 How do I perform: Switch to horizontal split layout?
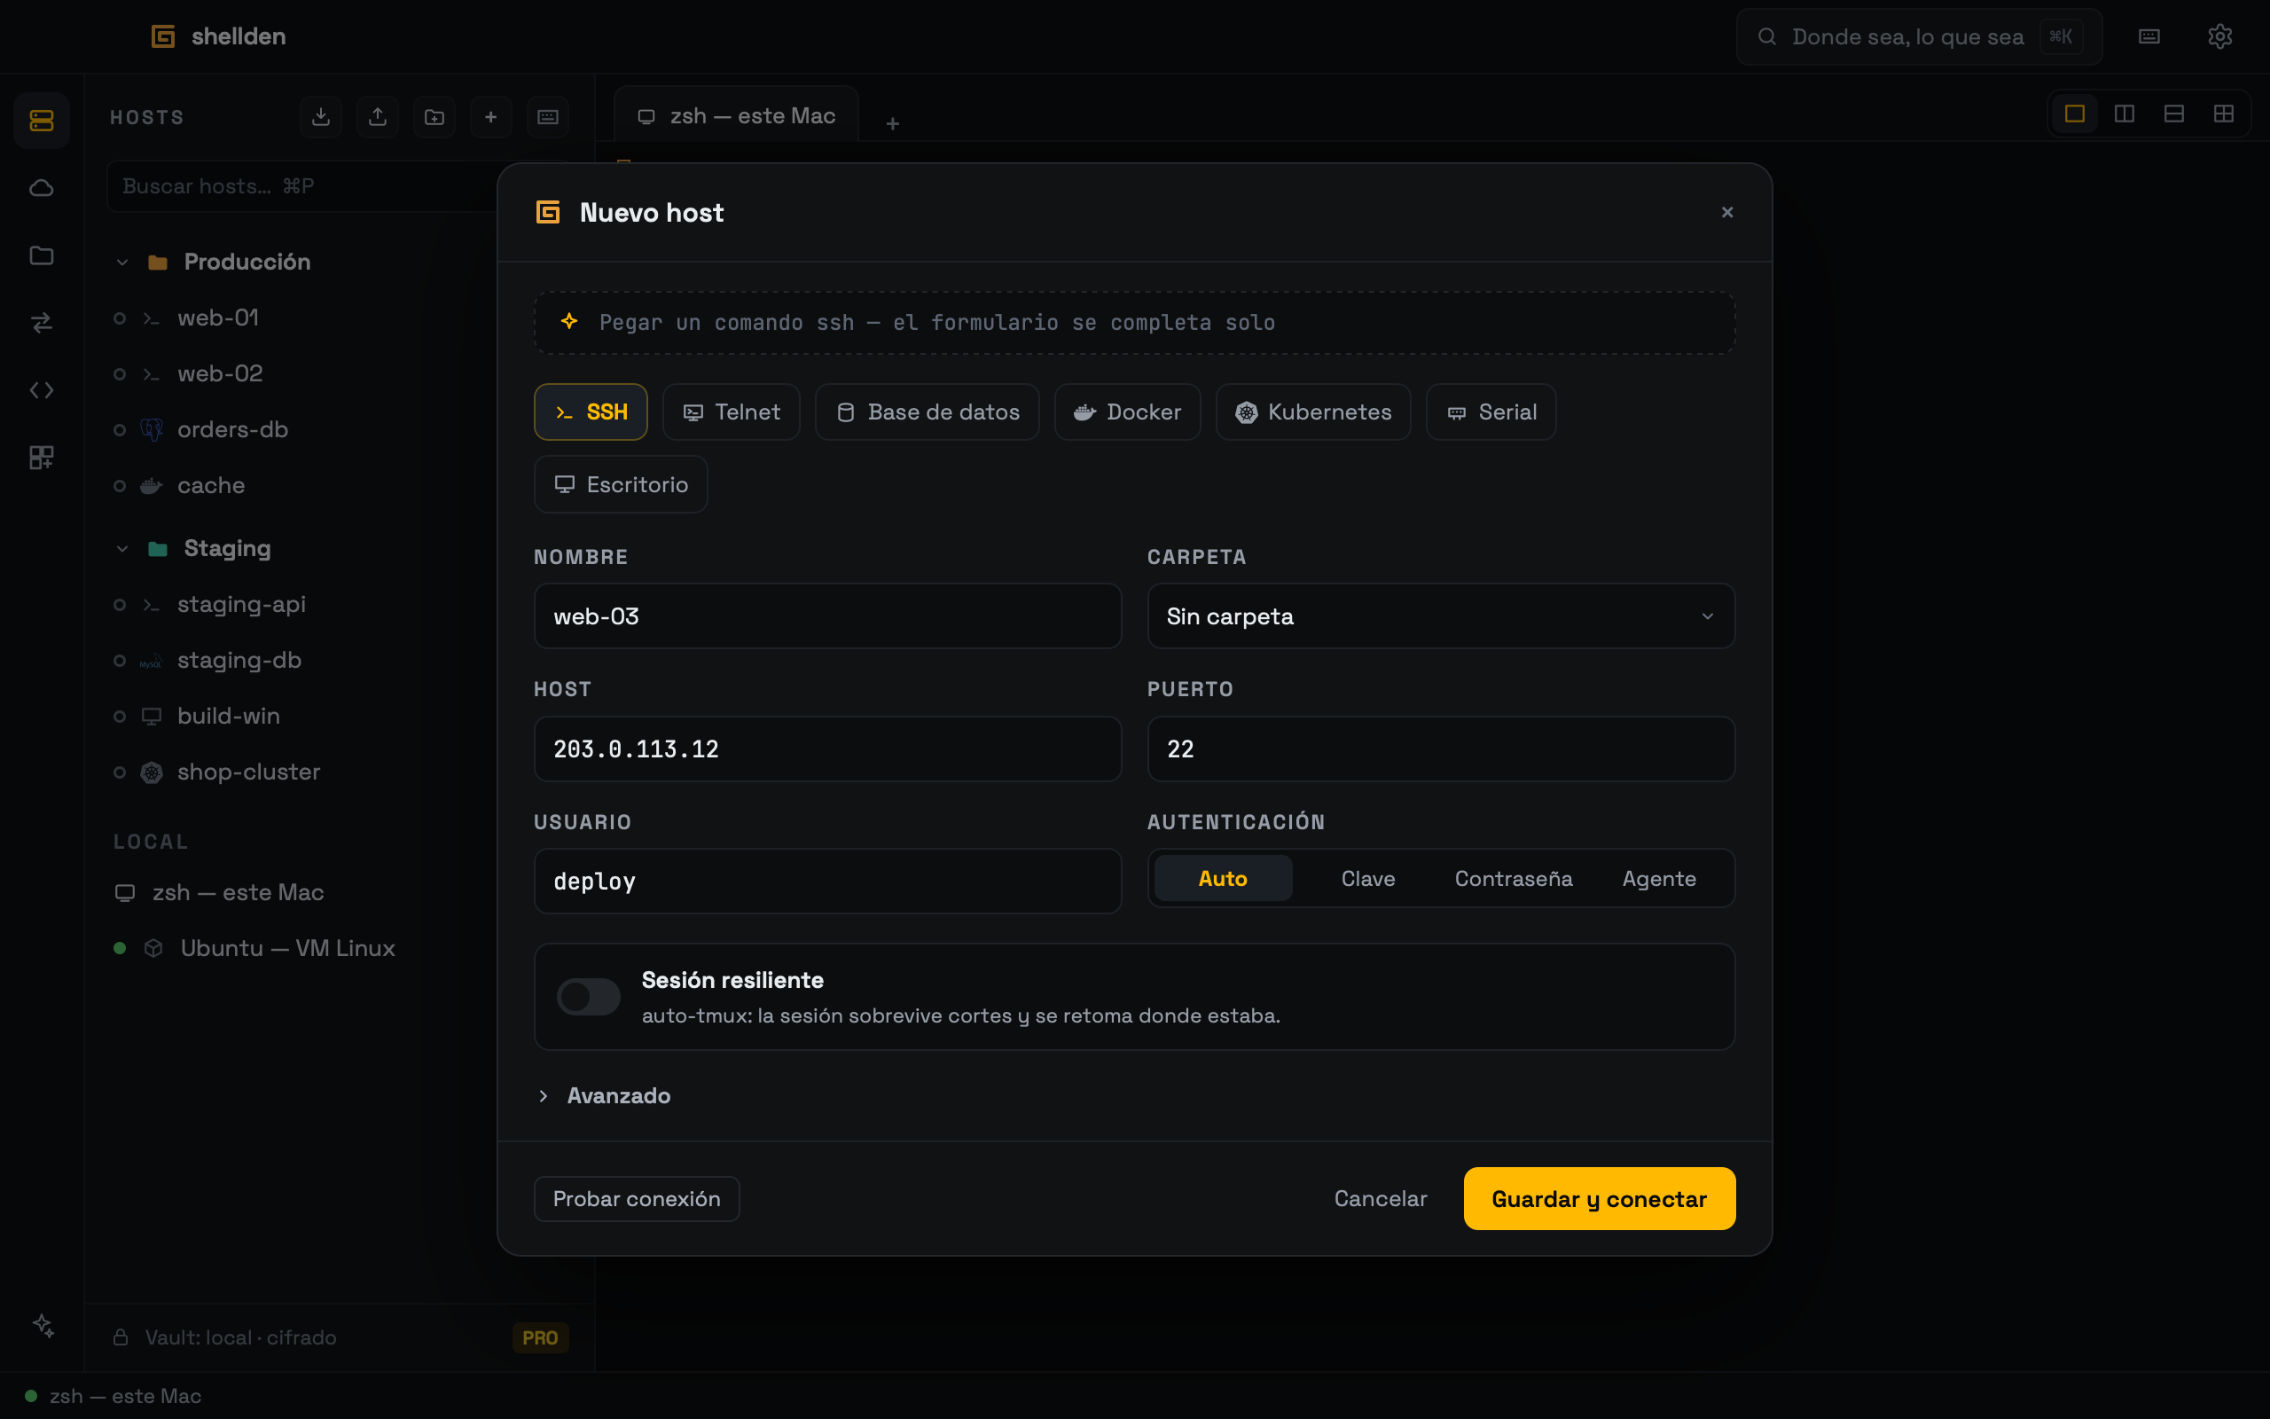(x=2174, y=114)
